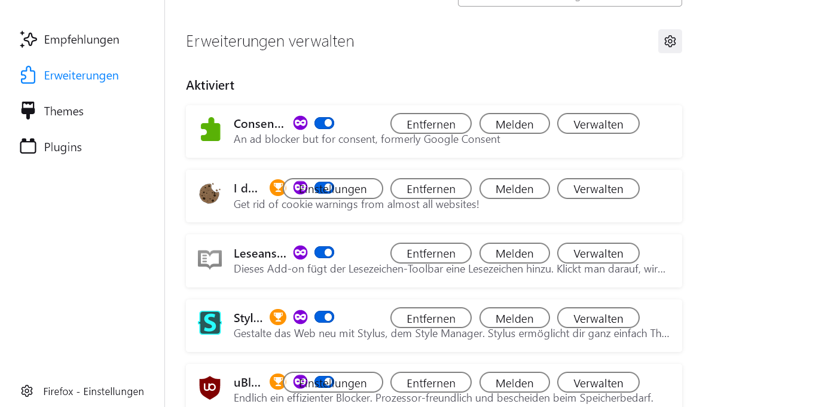Click the cookie extension icon
Image resolution: width=831 pixels, height=407 pixels.
click(210, 194)
